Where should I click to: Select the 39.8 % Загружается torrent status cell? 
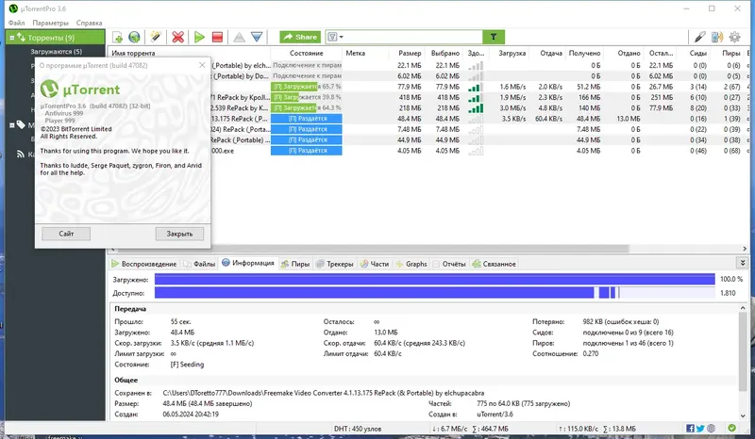[x=306, y=97]
